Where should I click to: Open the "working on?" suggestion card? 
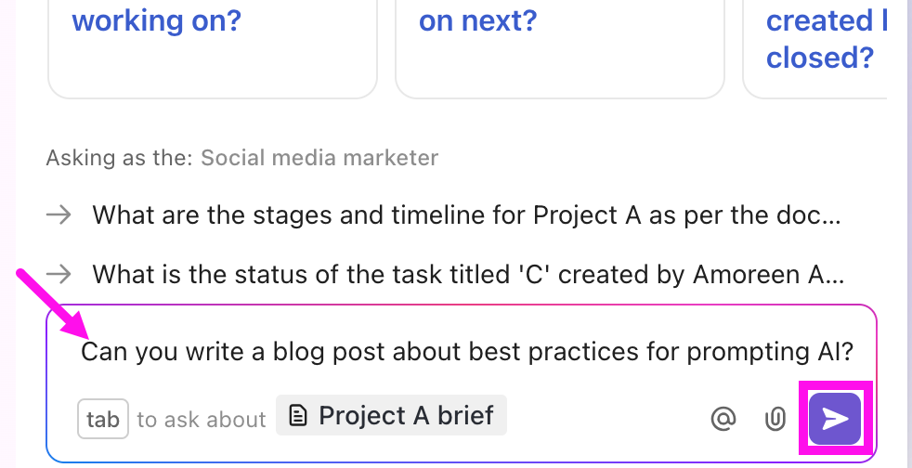(x=212, y=46)
